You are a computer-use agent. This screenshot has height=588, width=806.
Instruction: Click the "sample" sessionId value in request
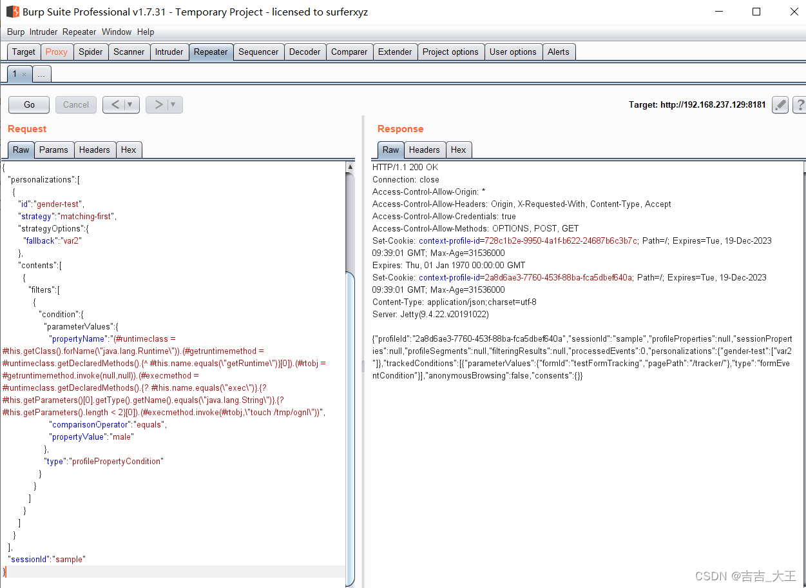point(69,559)
